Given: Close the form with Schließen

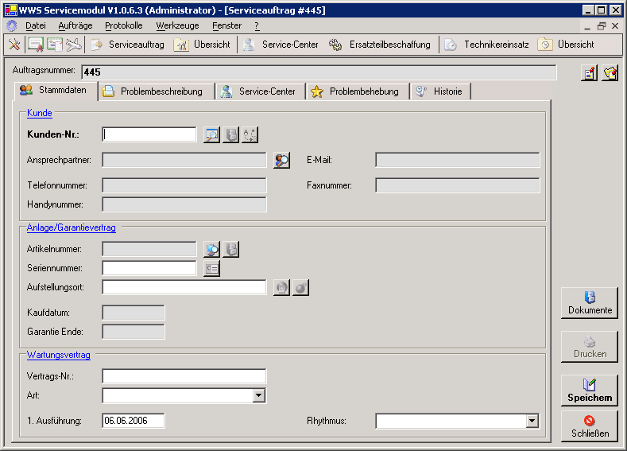Looking at the screenshot, I should point(590,426).
